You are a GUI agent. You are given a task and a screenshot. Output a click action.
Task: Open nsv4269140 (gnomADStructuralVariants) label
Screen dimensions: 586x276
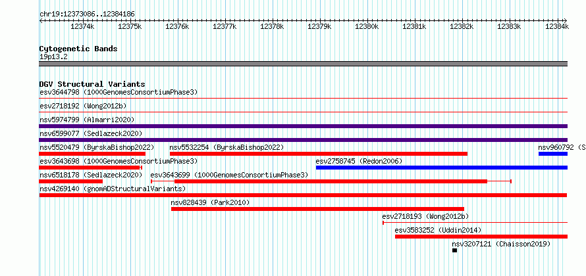coord(113,189)
